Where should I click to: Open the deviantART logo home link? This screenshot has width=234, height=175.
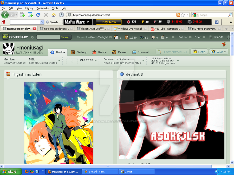click(x=16, y=37)
